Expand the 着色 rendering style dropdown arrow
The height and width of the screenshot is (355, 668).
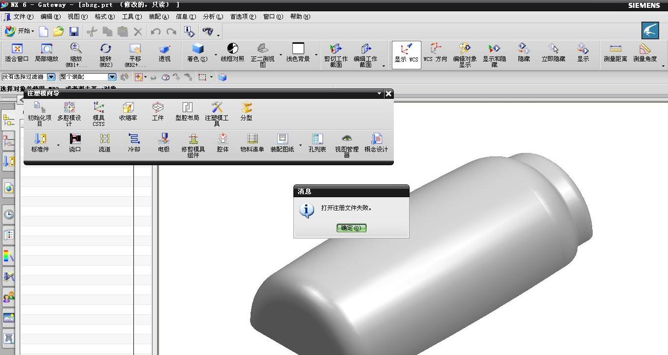[x=216, y=55]
